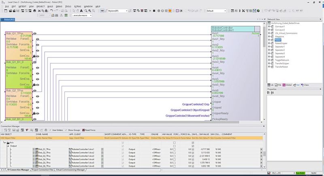Click the magnifier search icon
The height and width of the screenshot is (176, 324).
tap(86, 11)
